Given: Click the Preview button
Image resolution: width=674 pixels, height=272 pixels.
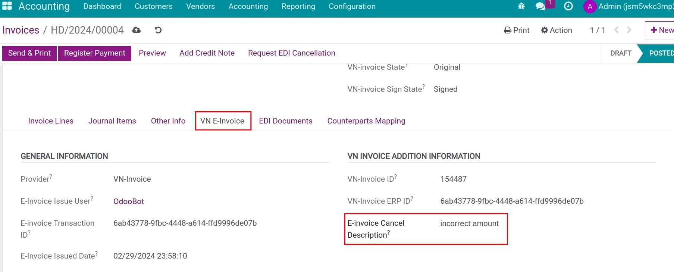Looking at the screenshot, I should 152,53.
